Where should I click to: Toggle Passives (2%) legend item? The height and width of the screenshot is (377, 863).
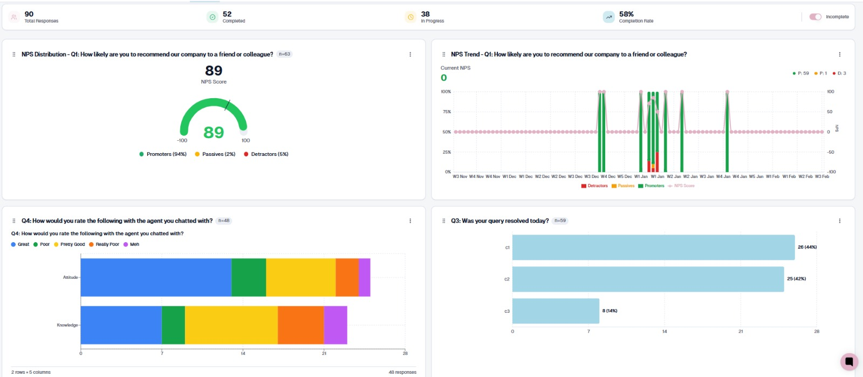215,154
